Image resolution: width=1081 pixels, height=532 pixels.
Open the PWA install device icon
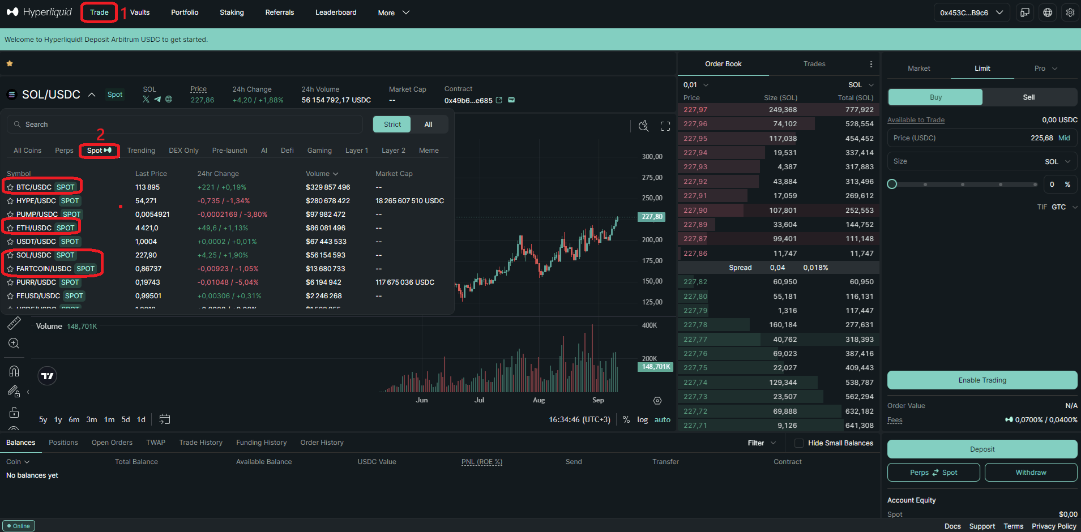[x=1025, y=12]
